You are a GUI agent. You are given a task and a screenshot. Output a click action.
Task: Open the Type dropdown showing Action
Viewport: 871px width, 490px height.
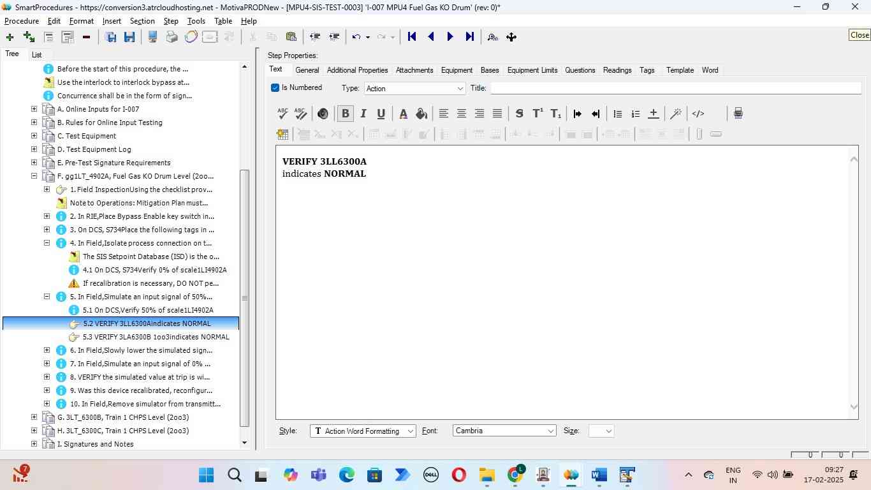point(415,88)
